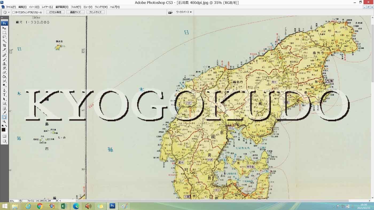Open the フィルタ(T) menu
Viewport: 374px width, 210px height.
point(76,7)
